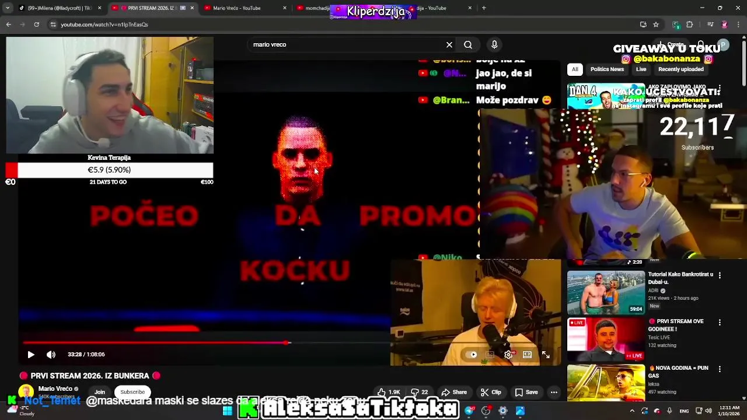Open the taskbar clock and date
The height and width of the screenshot is (420, 747).
(x=729, y=411)
